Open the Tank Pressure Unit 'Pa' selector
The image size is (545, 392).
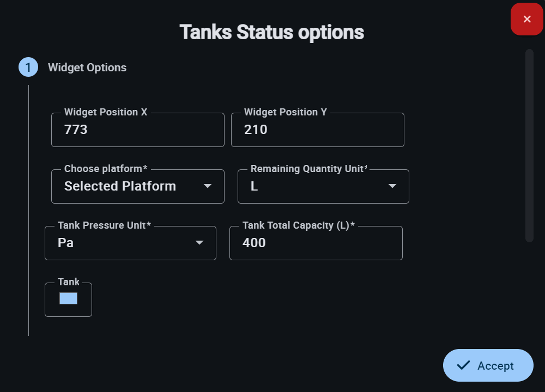coord(123,243)
